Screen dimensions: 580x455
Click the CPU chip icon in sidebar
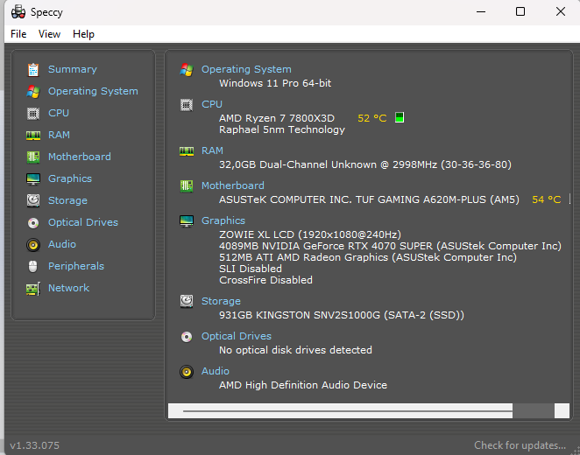pos(33,114)
